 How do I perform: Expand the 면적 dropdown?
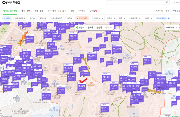[x=122, y=18]
